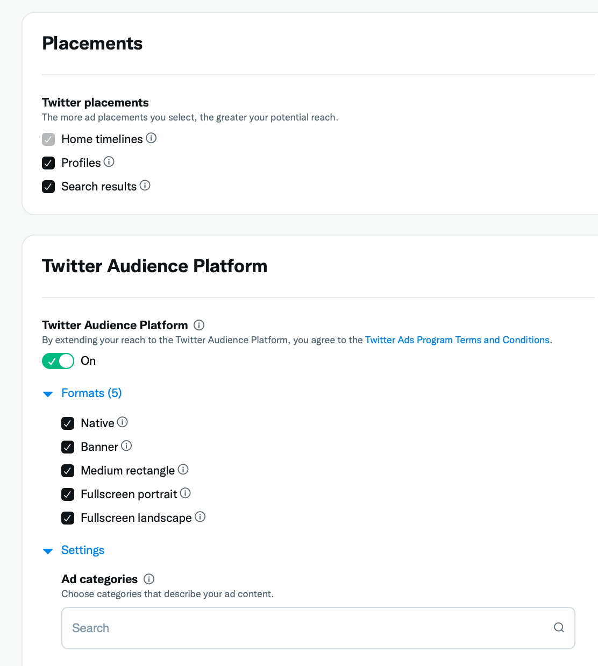This screenshot has width=598, height=666.
Task: Click the Fullscreen landscape info icon
Action: 200,517
